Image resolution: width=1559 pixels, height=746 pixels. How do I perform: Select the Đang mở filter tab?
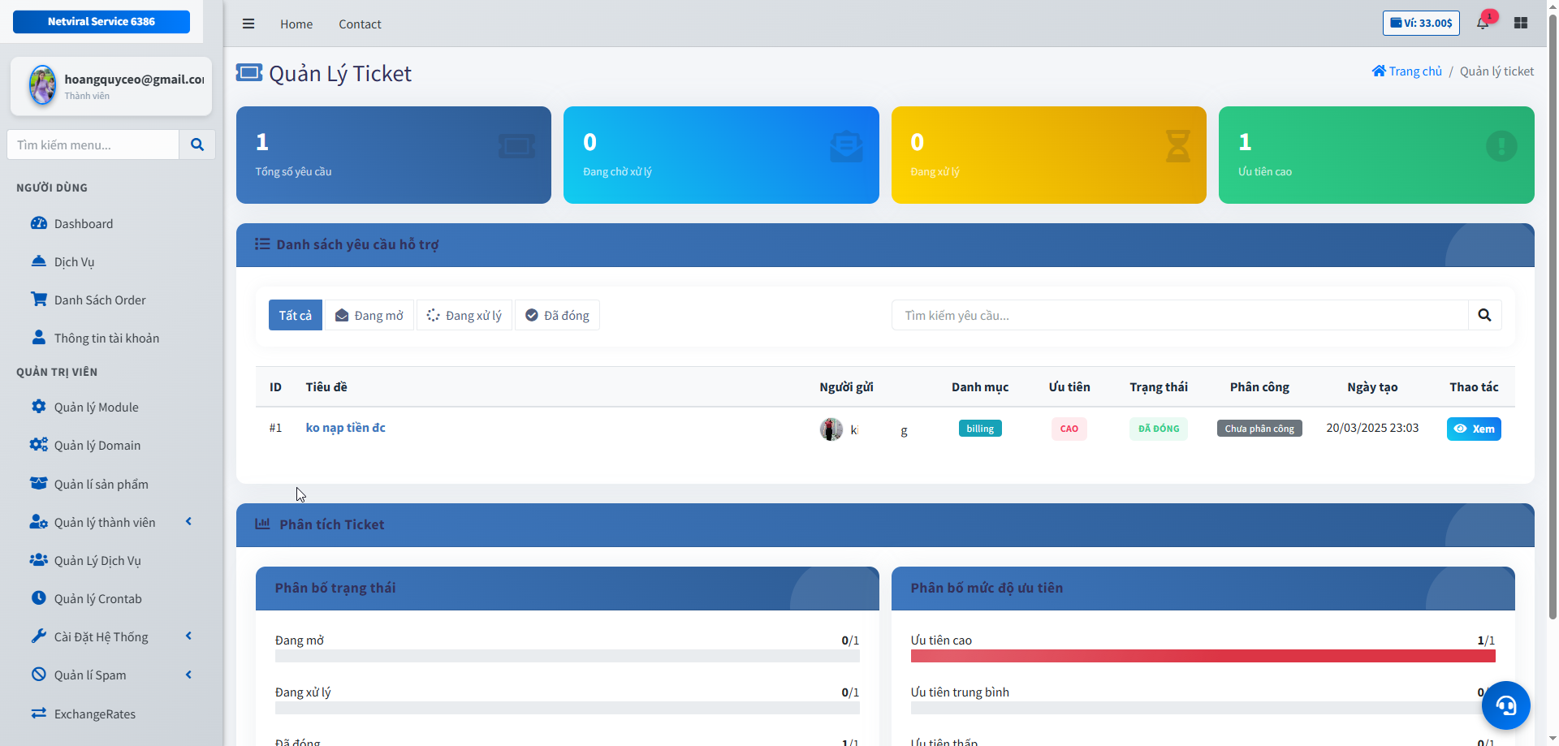pyautogui.click(x=369, y=315)
